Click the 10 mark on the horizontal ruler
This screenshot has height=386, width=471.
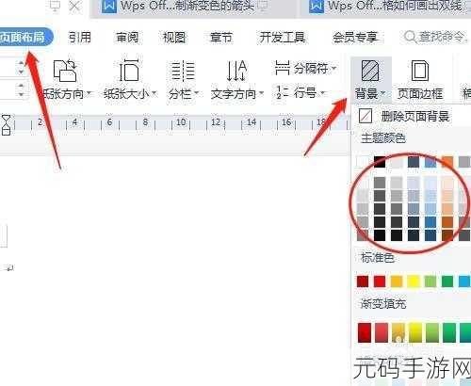click(181, 121)
